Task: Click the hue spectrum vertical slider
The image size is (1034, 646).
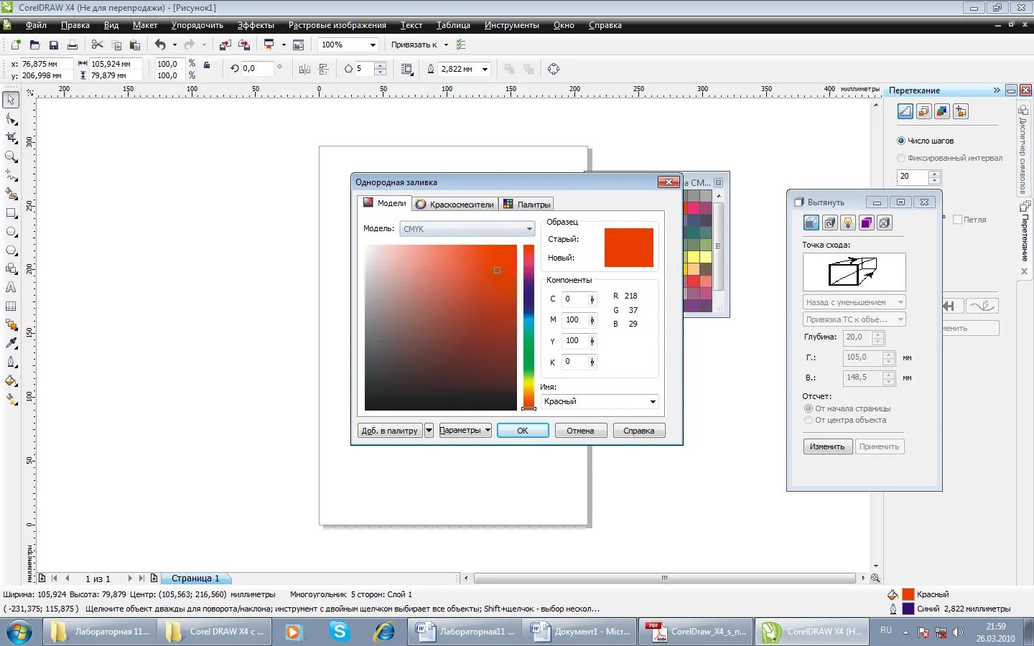Action: click(528, 327)
